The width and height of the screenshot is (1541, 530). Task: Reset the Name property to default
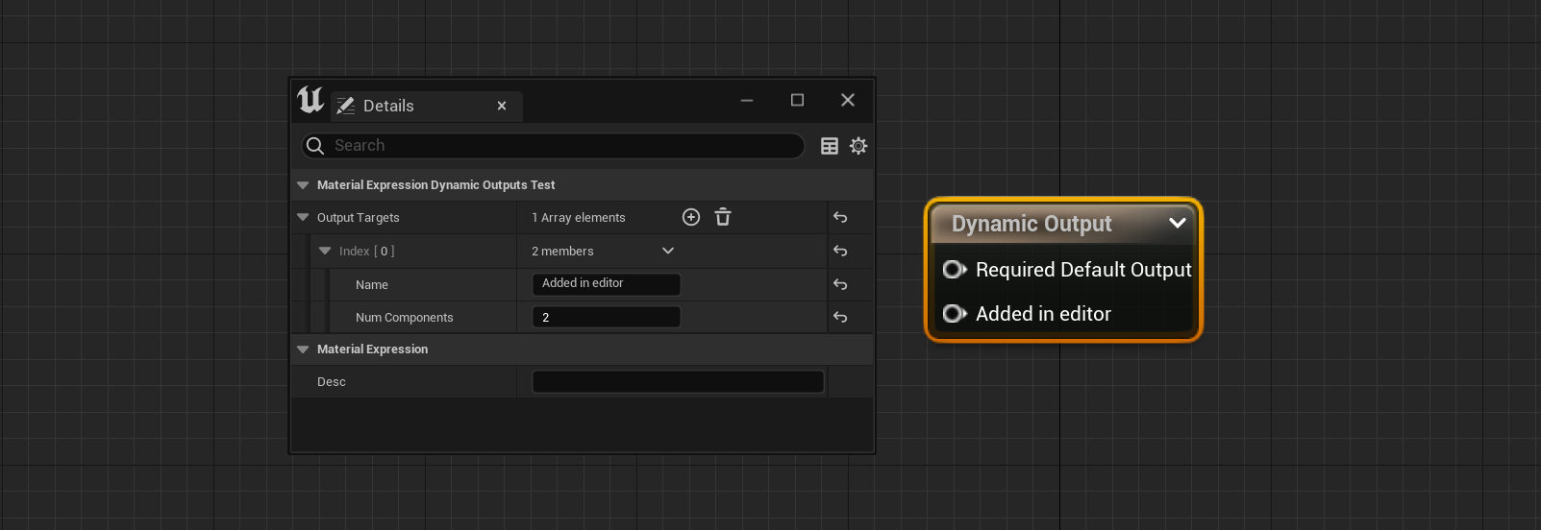[840, 284]
